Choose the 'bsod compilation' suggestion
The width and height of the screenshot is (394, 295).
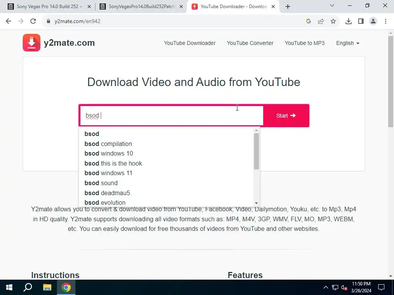[x=166, y=144]
